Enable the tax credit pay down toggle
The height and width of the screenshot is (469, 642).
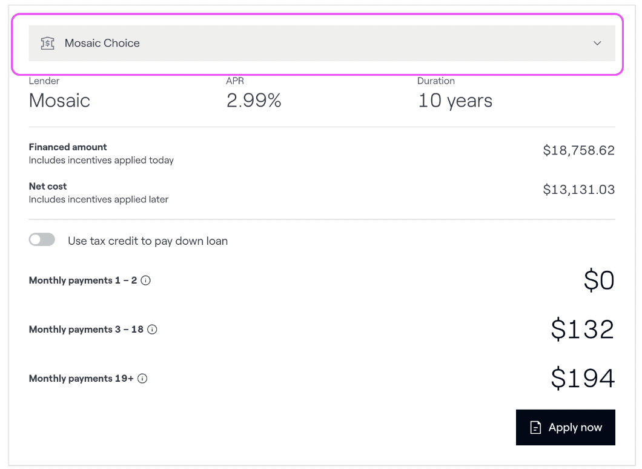42,240
